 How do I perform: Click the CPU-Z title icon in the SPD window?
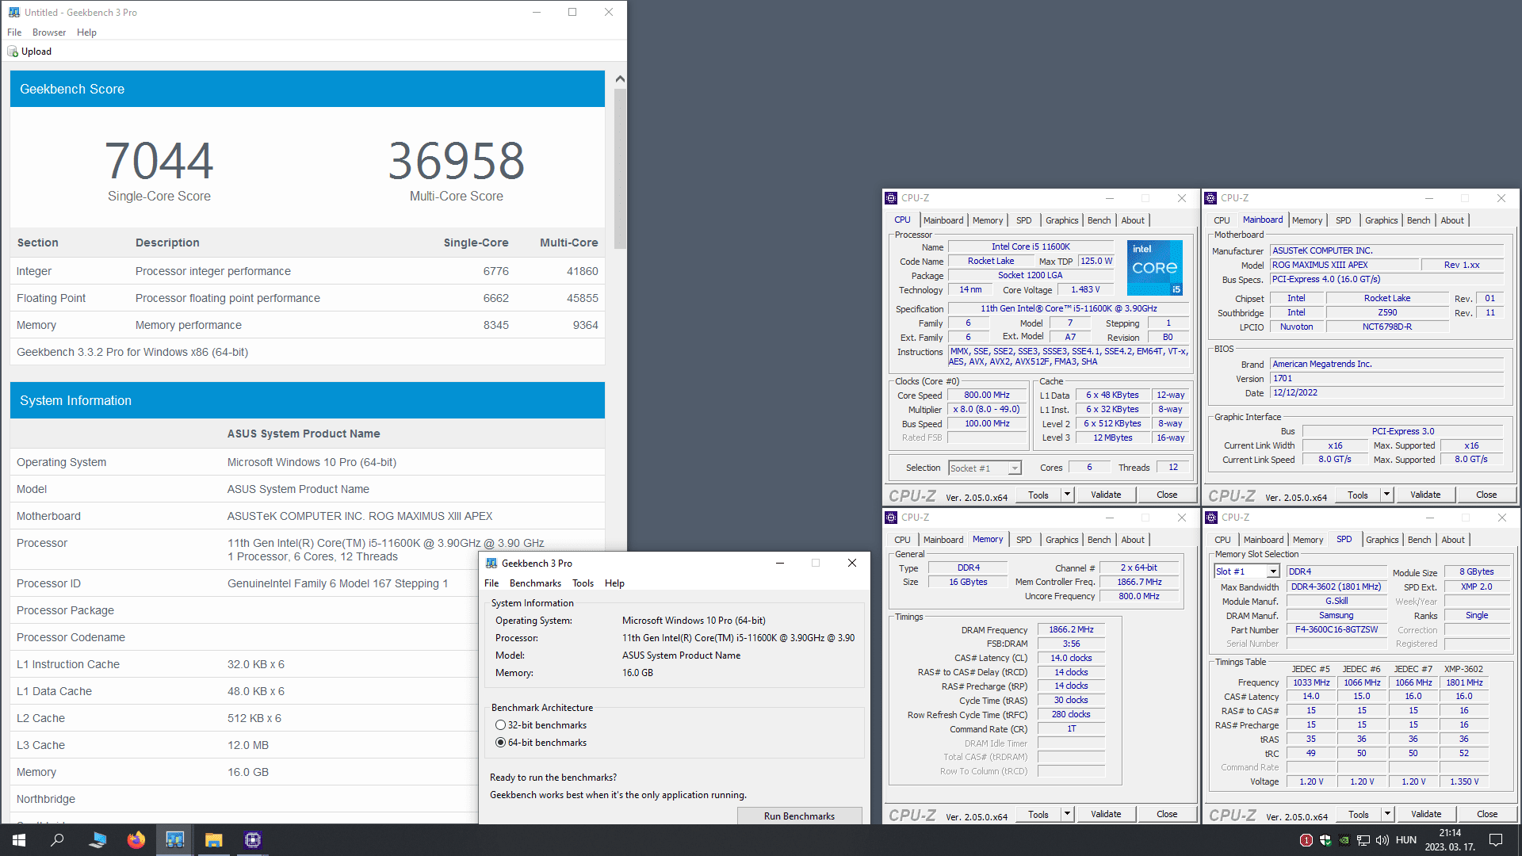click(1211, 518)
